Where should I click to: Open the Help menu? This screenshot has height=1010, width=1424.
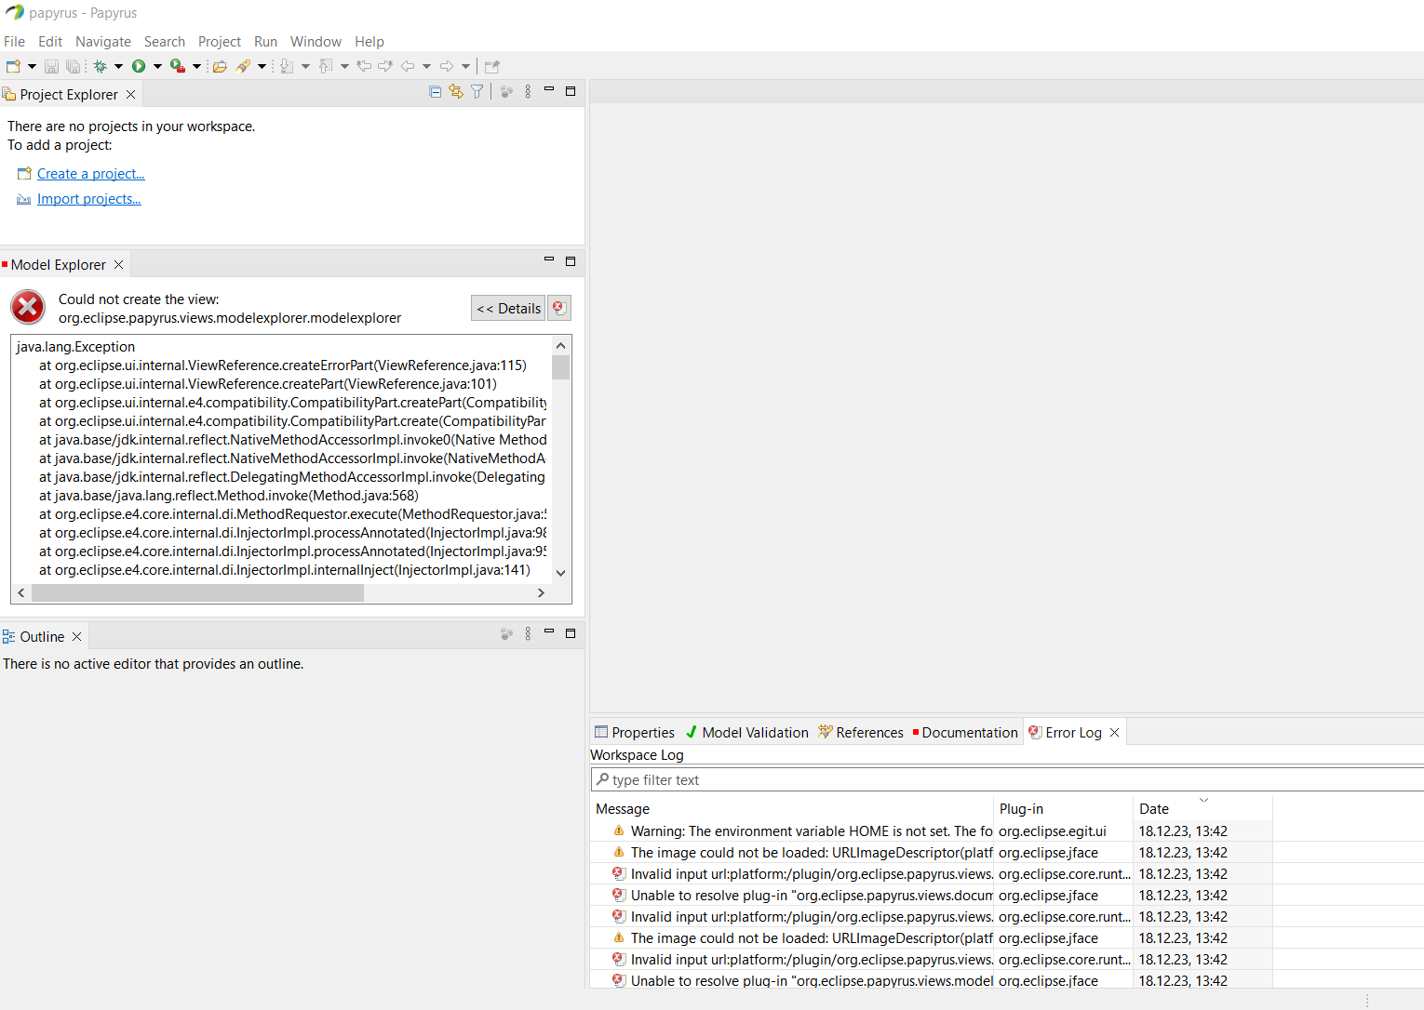(x=369, y=42)
